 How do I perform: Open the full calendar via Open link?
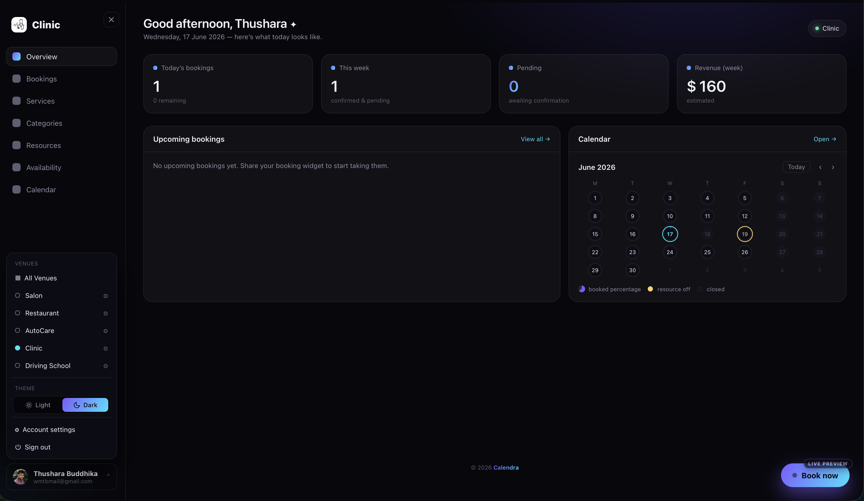[x=825, y=139]
